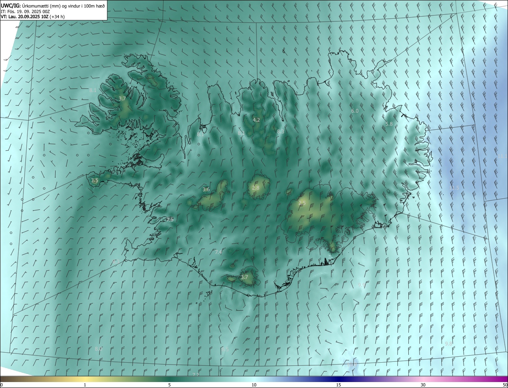
Task: Click the '2.8' value label on the central glacier
Action: tap(256, 188)
